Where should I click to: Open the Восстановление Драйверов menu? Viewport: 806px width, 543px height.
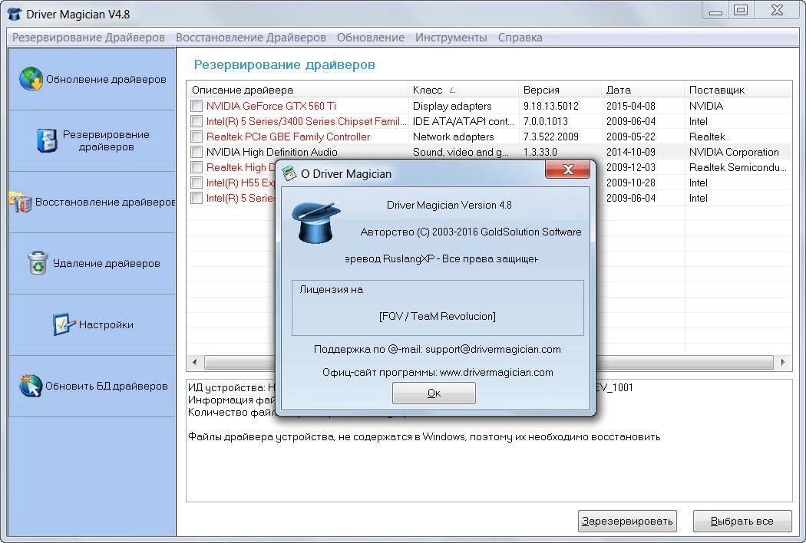[251, 38]
